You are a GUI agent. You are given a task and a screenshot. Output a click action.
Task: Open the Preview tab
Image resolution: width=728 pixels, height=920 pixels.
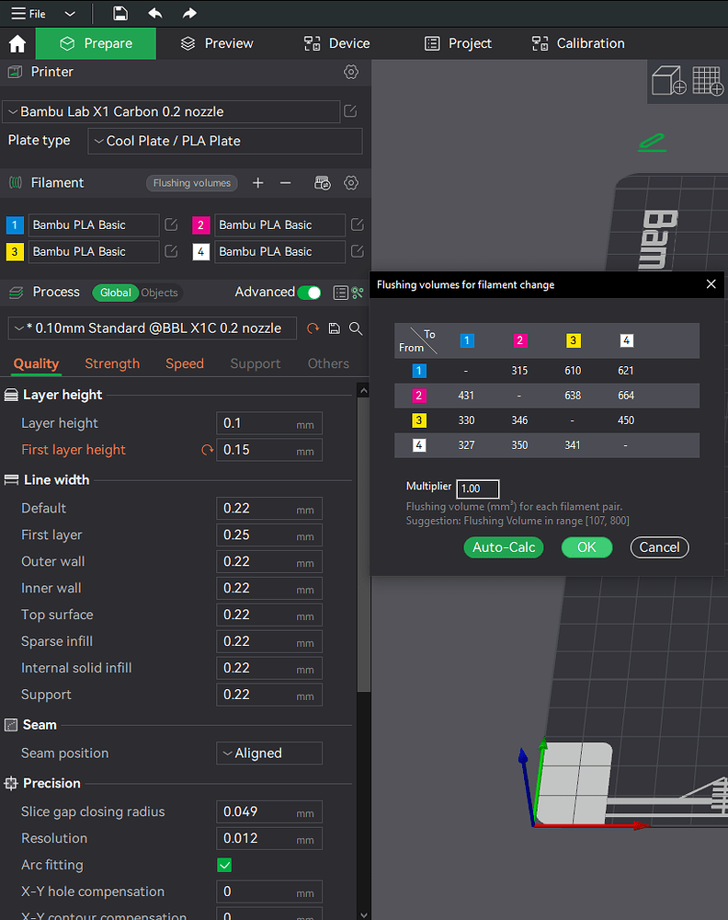(217, 43)
